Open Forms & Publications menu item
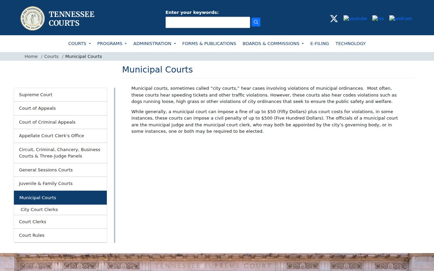 pyautogui.click(x=209, y=43)
